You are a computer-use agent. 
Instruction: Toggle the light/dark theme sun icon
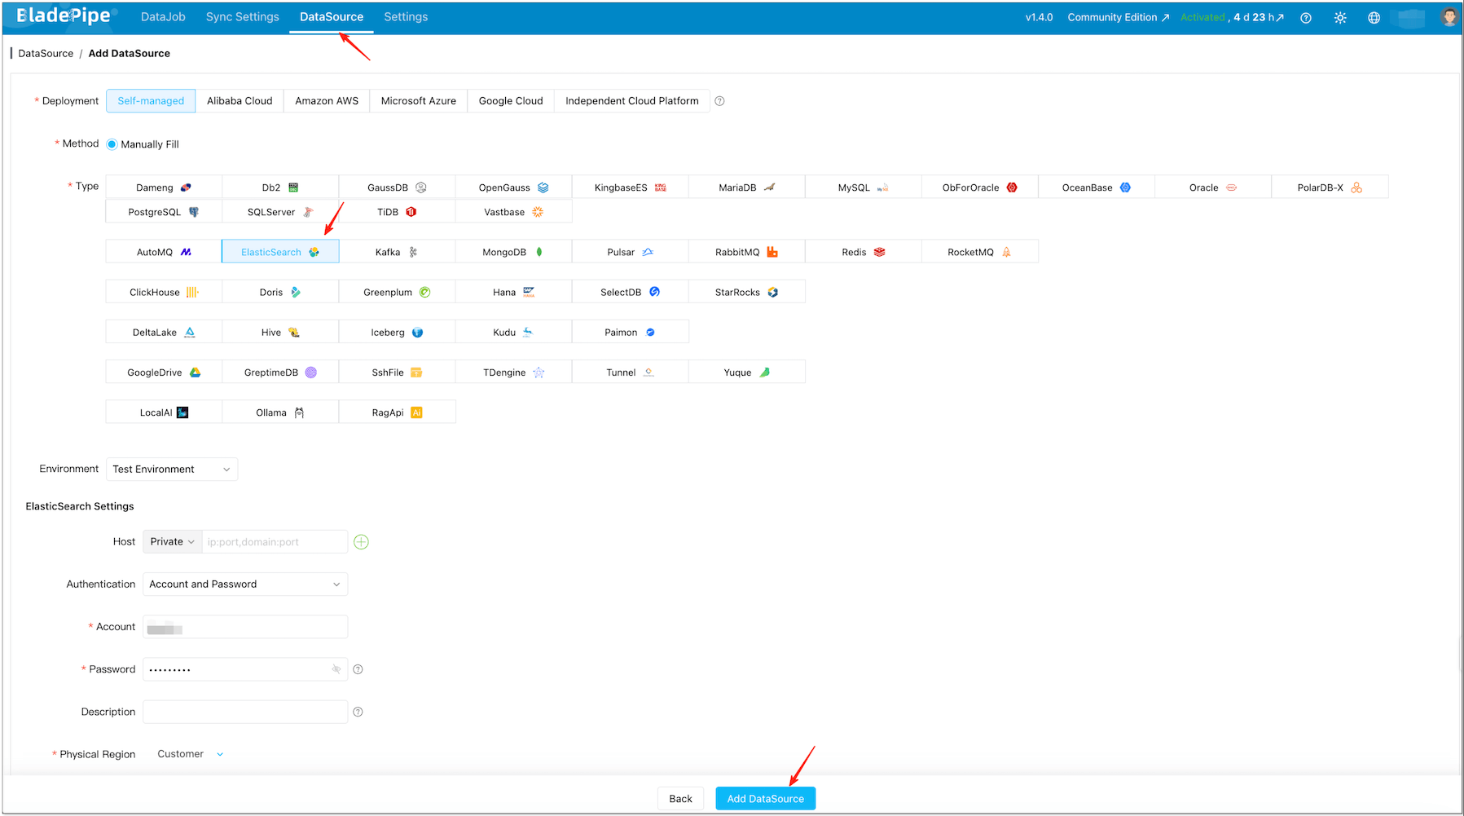click(1340, 17)
